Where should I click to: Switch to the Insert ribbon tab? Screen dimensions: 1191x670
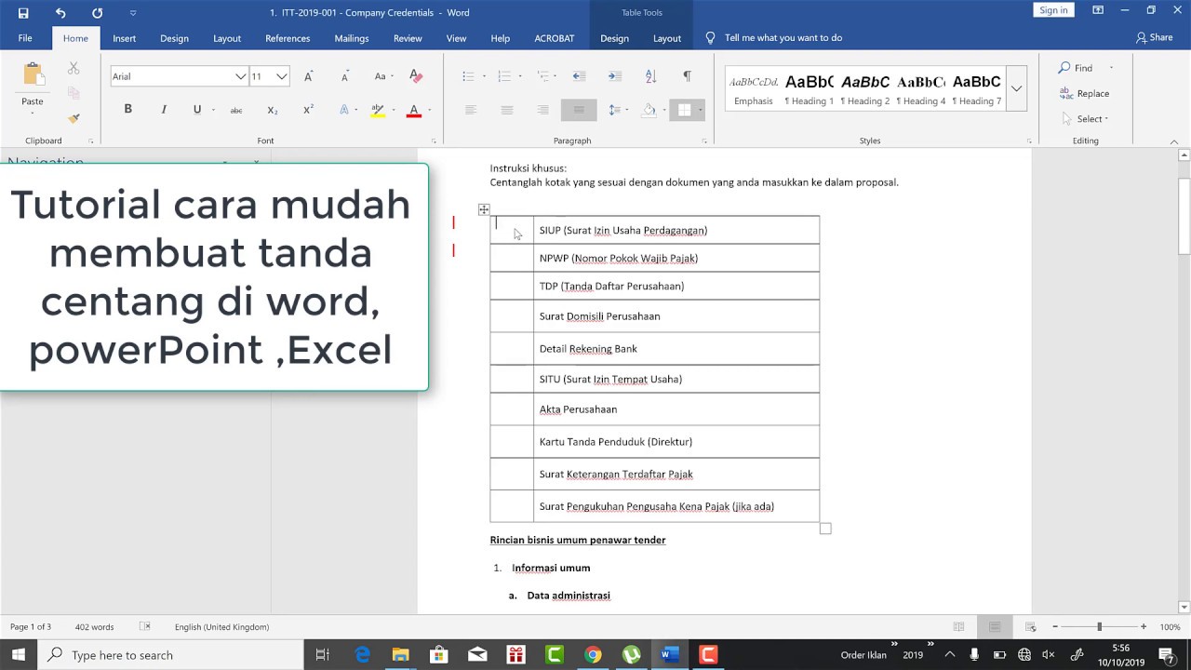124,38
